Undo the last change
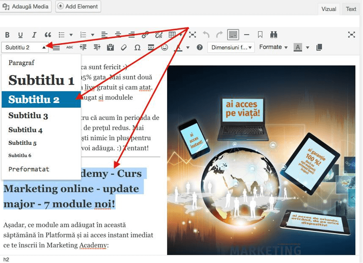 (206, 35)
